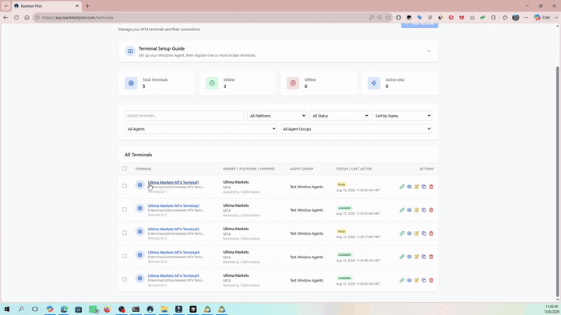Toggle the select-all terminals header checkbox

click(125, 169)
